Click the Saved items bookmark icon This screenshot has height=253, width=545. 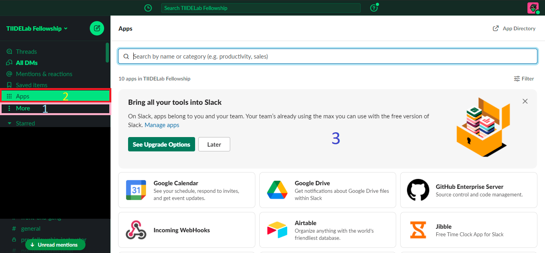click(x=9, y=85)
